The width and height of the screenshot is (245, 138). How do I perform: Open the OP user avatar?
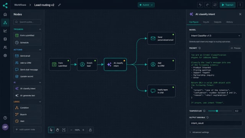(x=5, y=127)
